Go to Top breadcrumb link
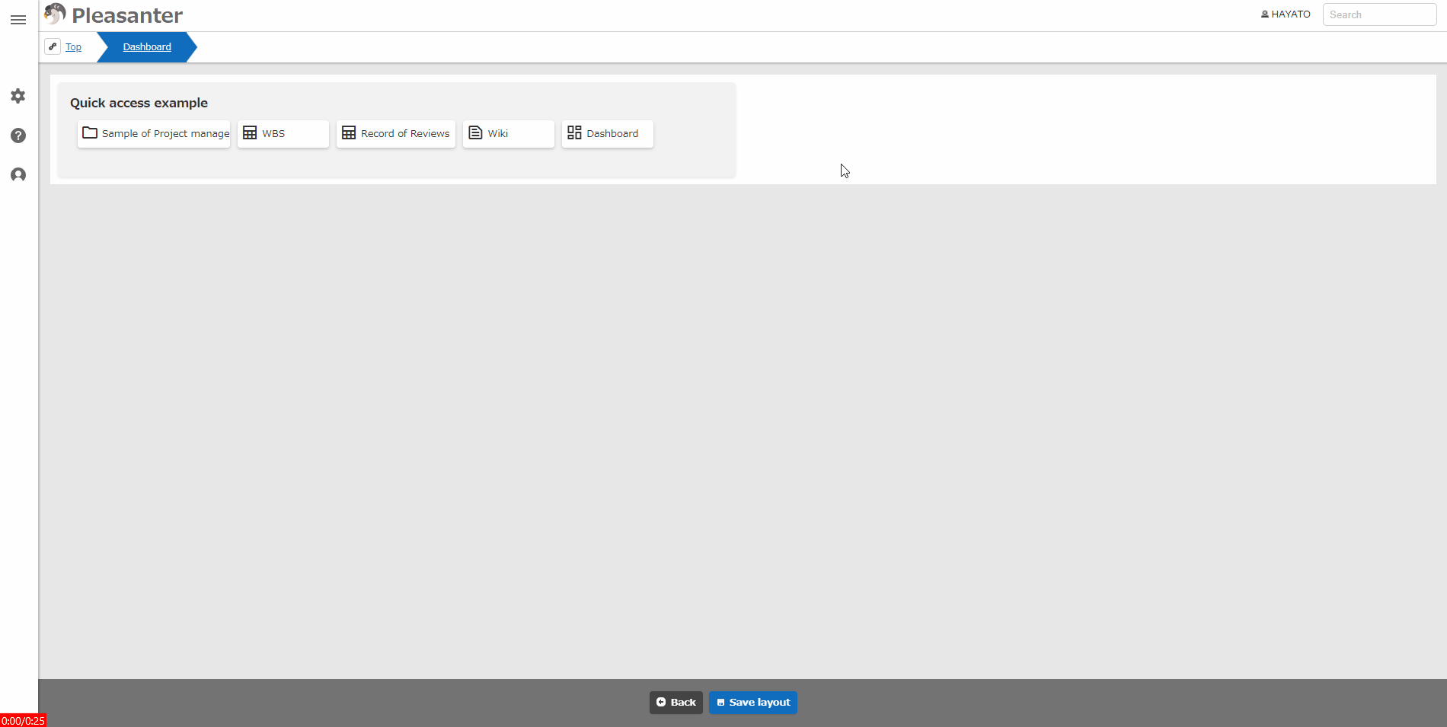The width and height of the screenshot is (1447, 727). (73, 47)
